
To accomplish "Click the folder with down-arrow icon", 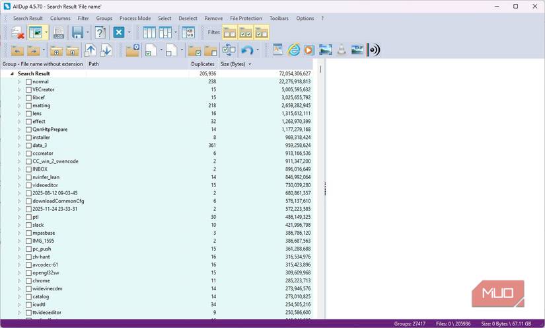I will [72, 50].
